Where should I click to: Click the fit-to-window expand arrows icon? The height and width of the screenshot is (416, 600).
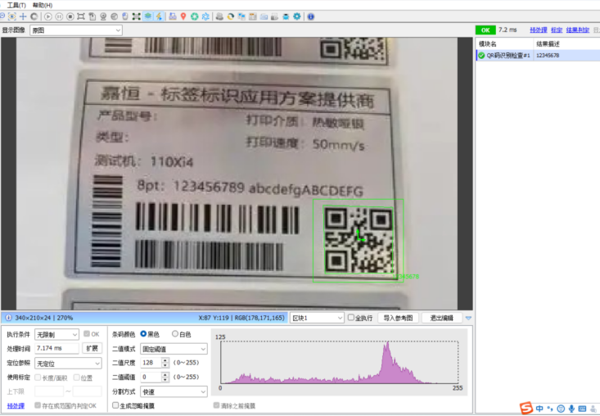click(136, 16)
